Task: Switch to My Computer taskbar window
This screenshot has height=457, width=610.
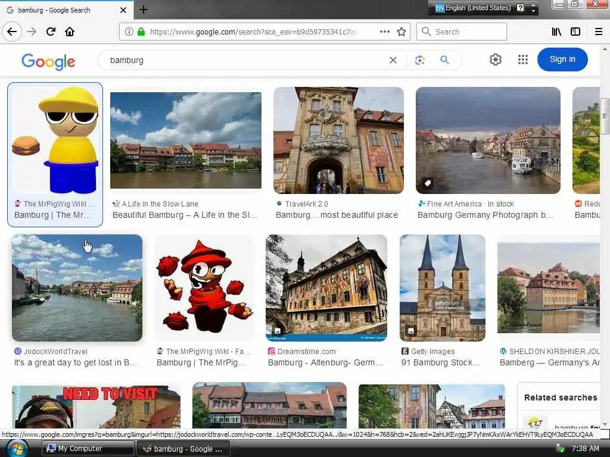Action: 88,449
